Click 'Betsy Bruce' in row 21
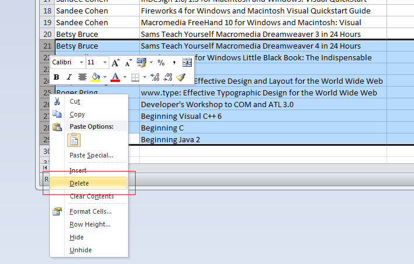This screenshot has width=414, height=264. click(x=97, y=46)
